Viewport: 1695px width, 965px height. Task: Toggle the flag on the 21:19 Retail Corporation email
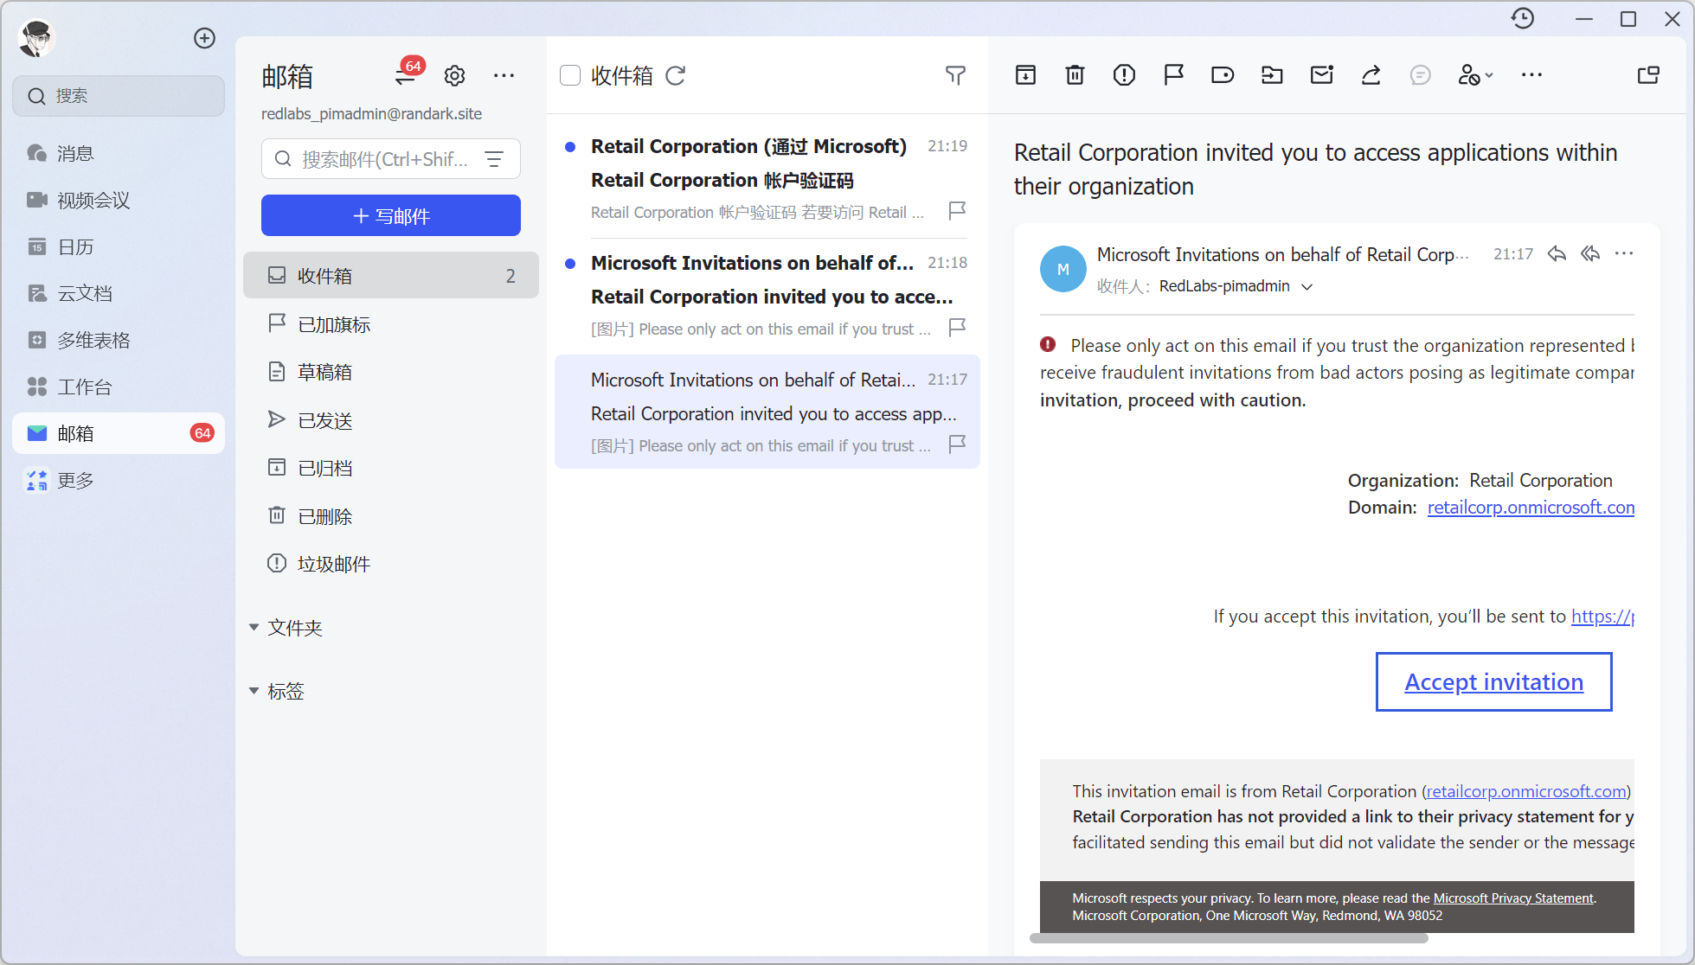tap(957, 210)
